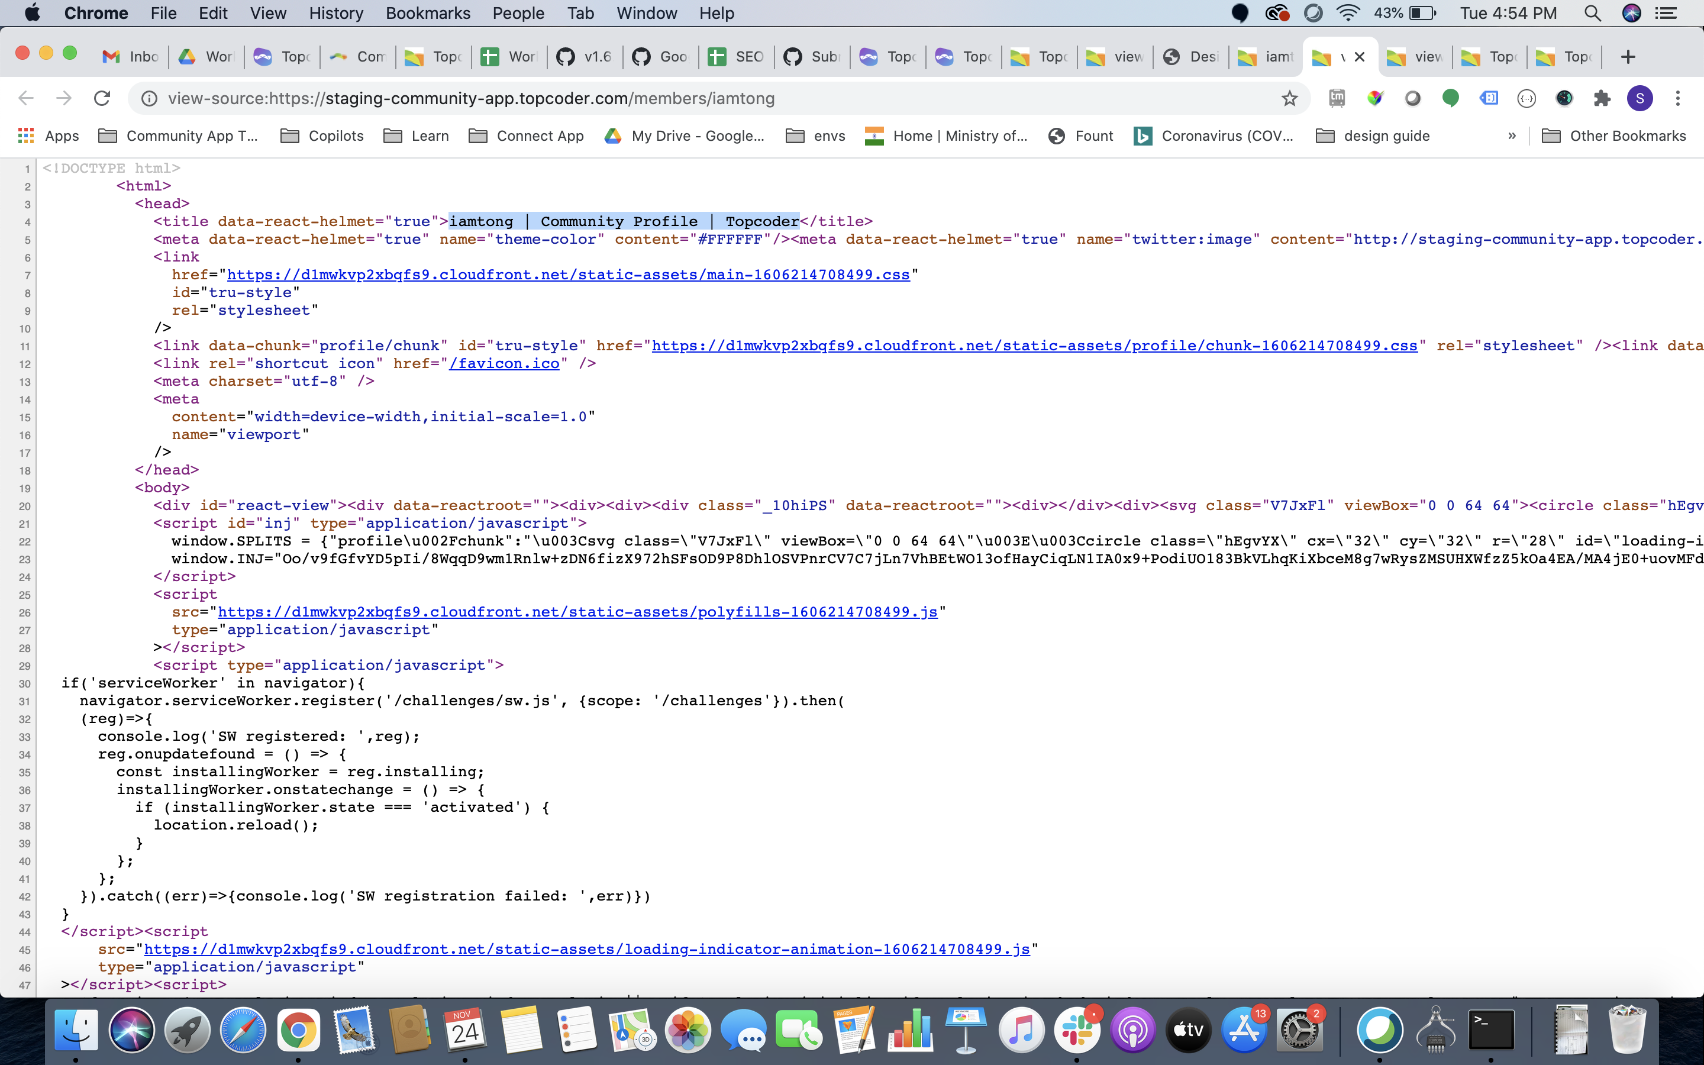Open Safari from the Dock
The width and height of the screenshot is (1704, 1065).
[243, 1029]
